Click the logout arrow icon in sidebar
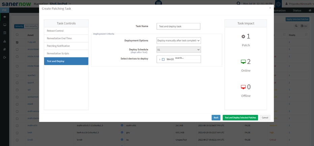Viewport: 314px width, 146px height. point(5,57)
